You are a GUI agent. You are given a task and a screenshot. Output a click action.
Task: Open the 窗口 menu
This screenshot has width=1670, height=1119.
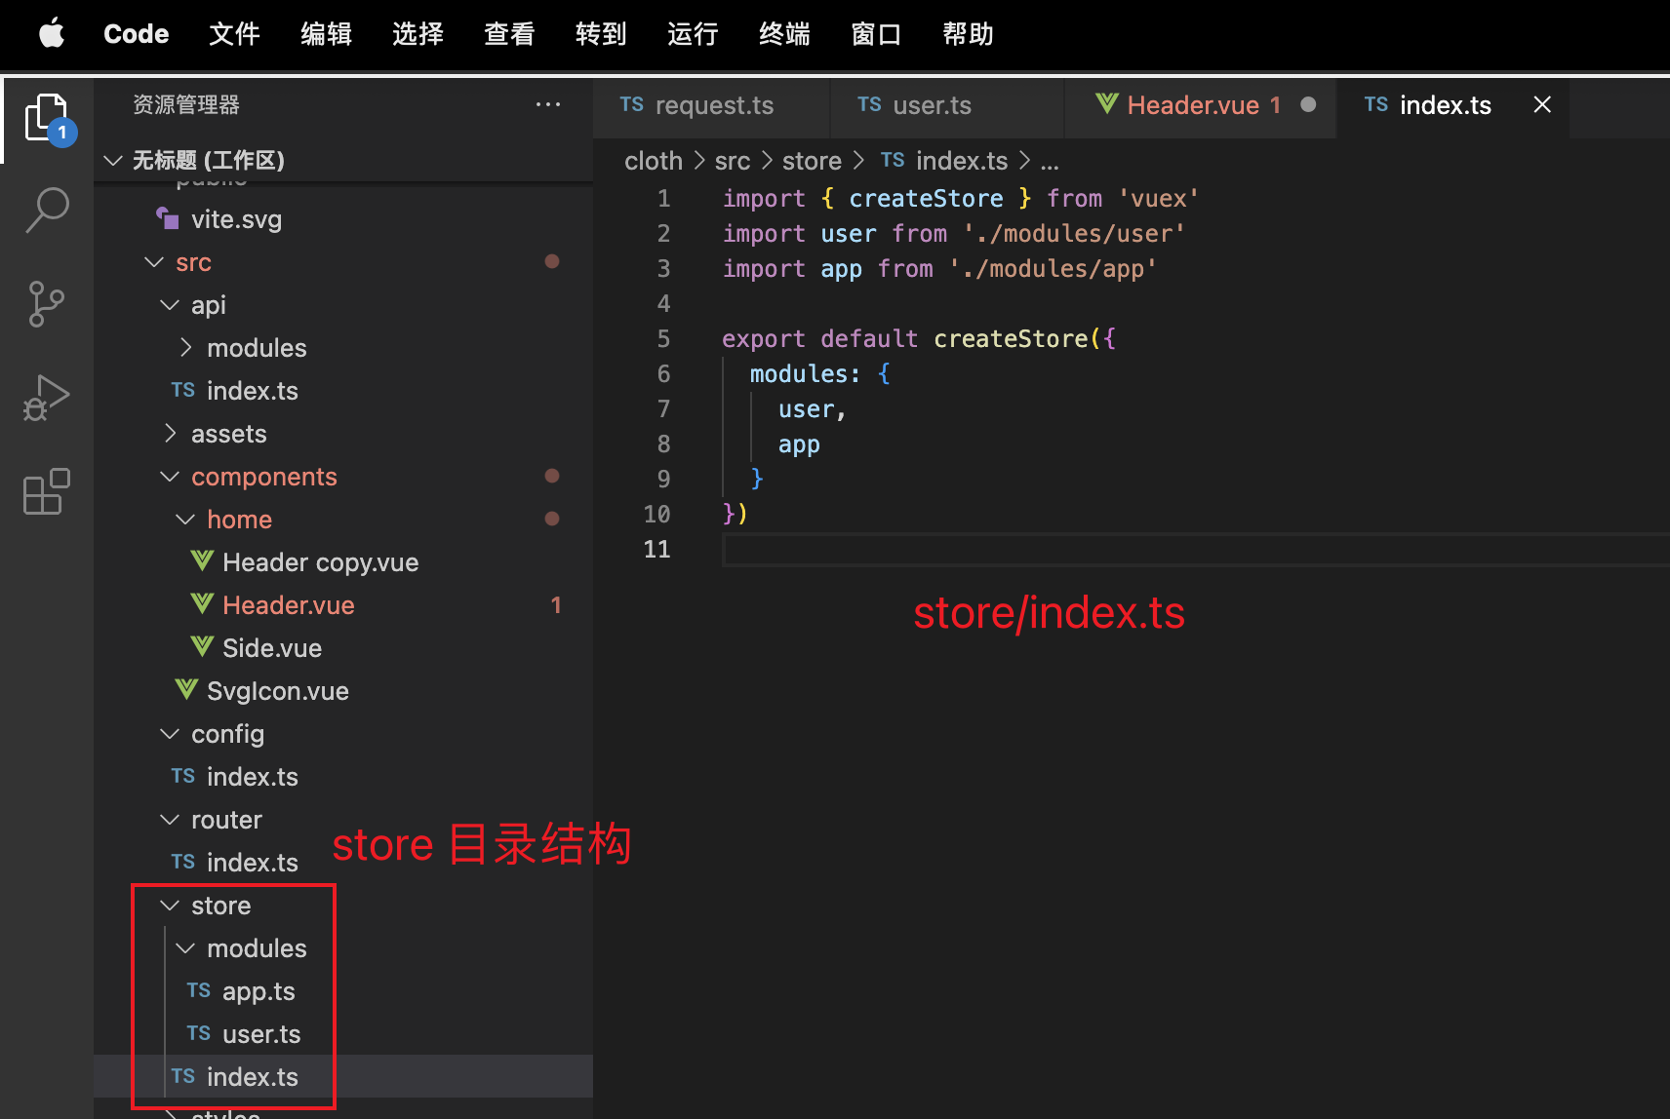point(876,34)
